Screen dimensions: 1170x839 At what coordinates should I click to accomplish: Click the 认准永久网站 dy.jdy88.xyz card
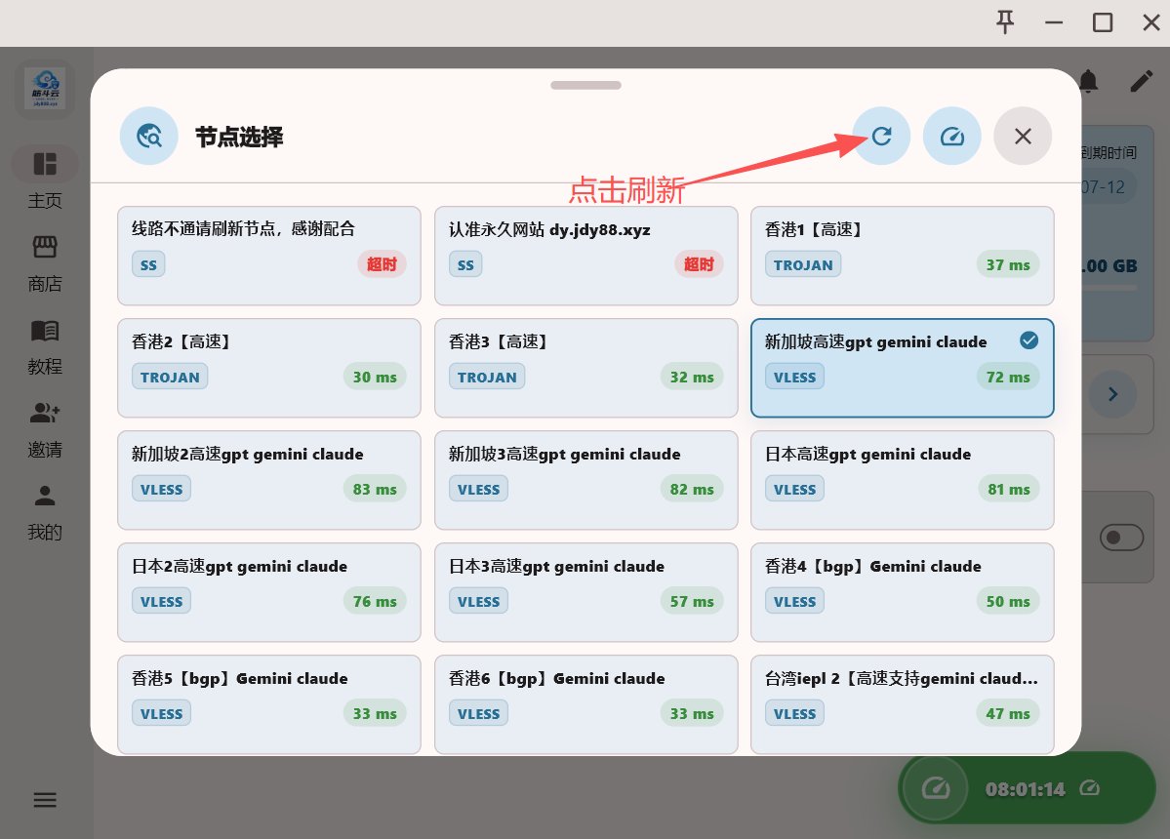pos(585,256)
